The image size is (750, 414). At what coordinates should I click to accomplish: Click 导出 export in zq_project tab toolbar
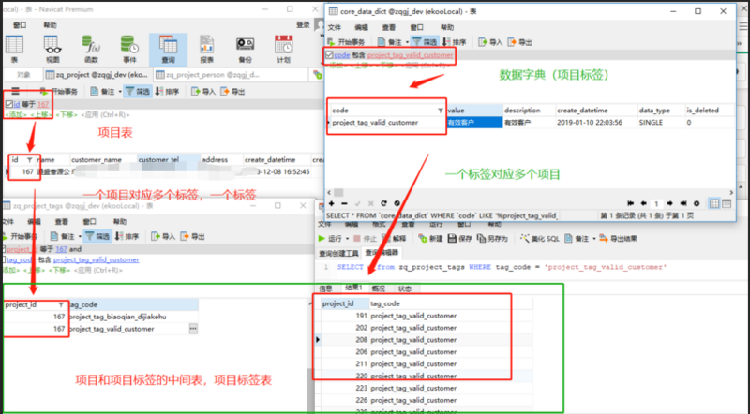click(232, 91)
